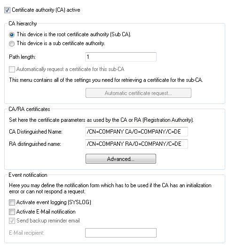Select 'This device is a sub certificate authority'

tap(12, 43)
